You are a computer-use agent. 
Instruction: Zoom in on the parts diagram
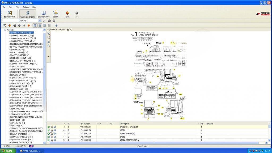click(49, 33)
